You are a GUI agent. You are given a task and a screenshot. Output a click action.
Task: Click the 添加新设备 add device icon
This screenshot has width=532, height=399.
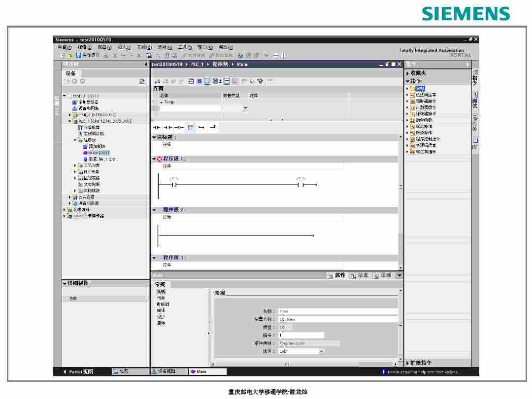pos(74,102)
